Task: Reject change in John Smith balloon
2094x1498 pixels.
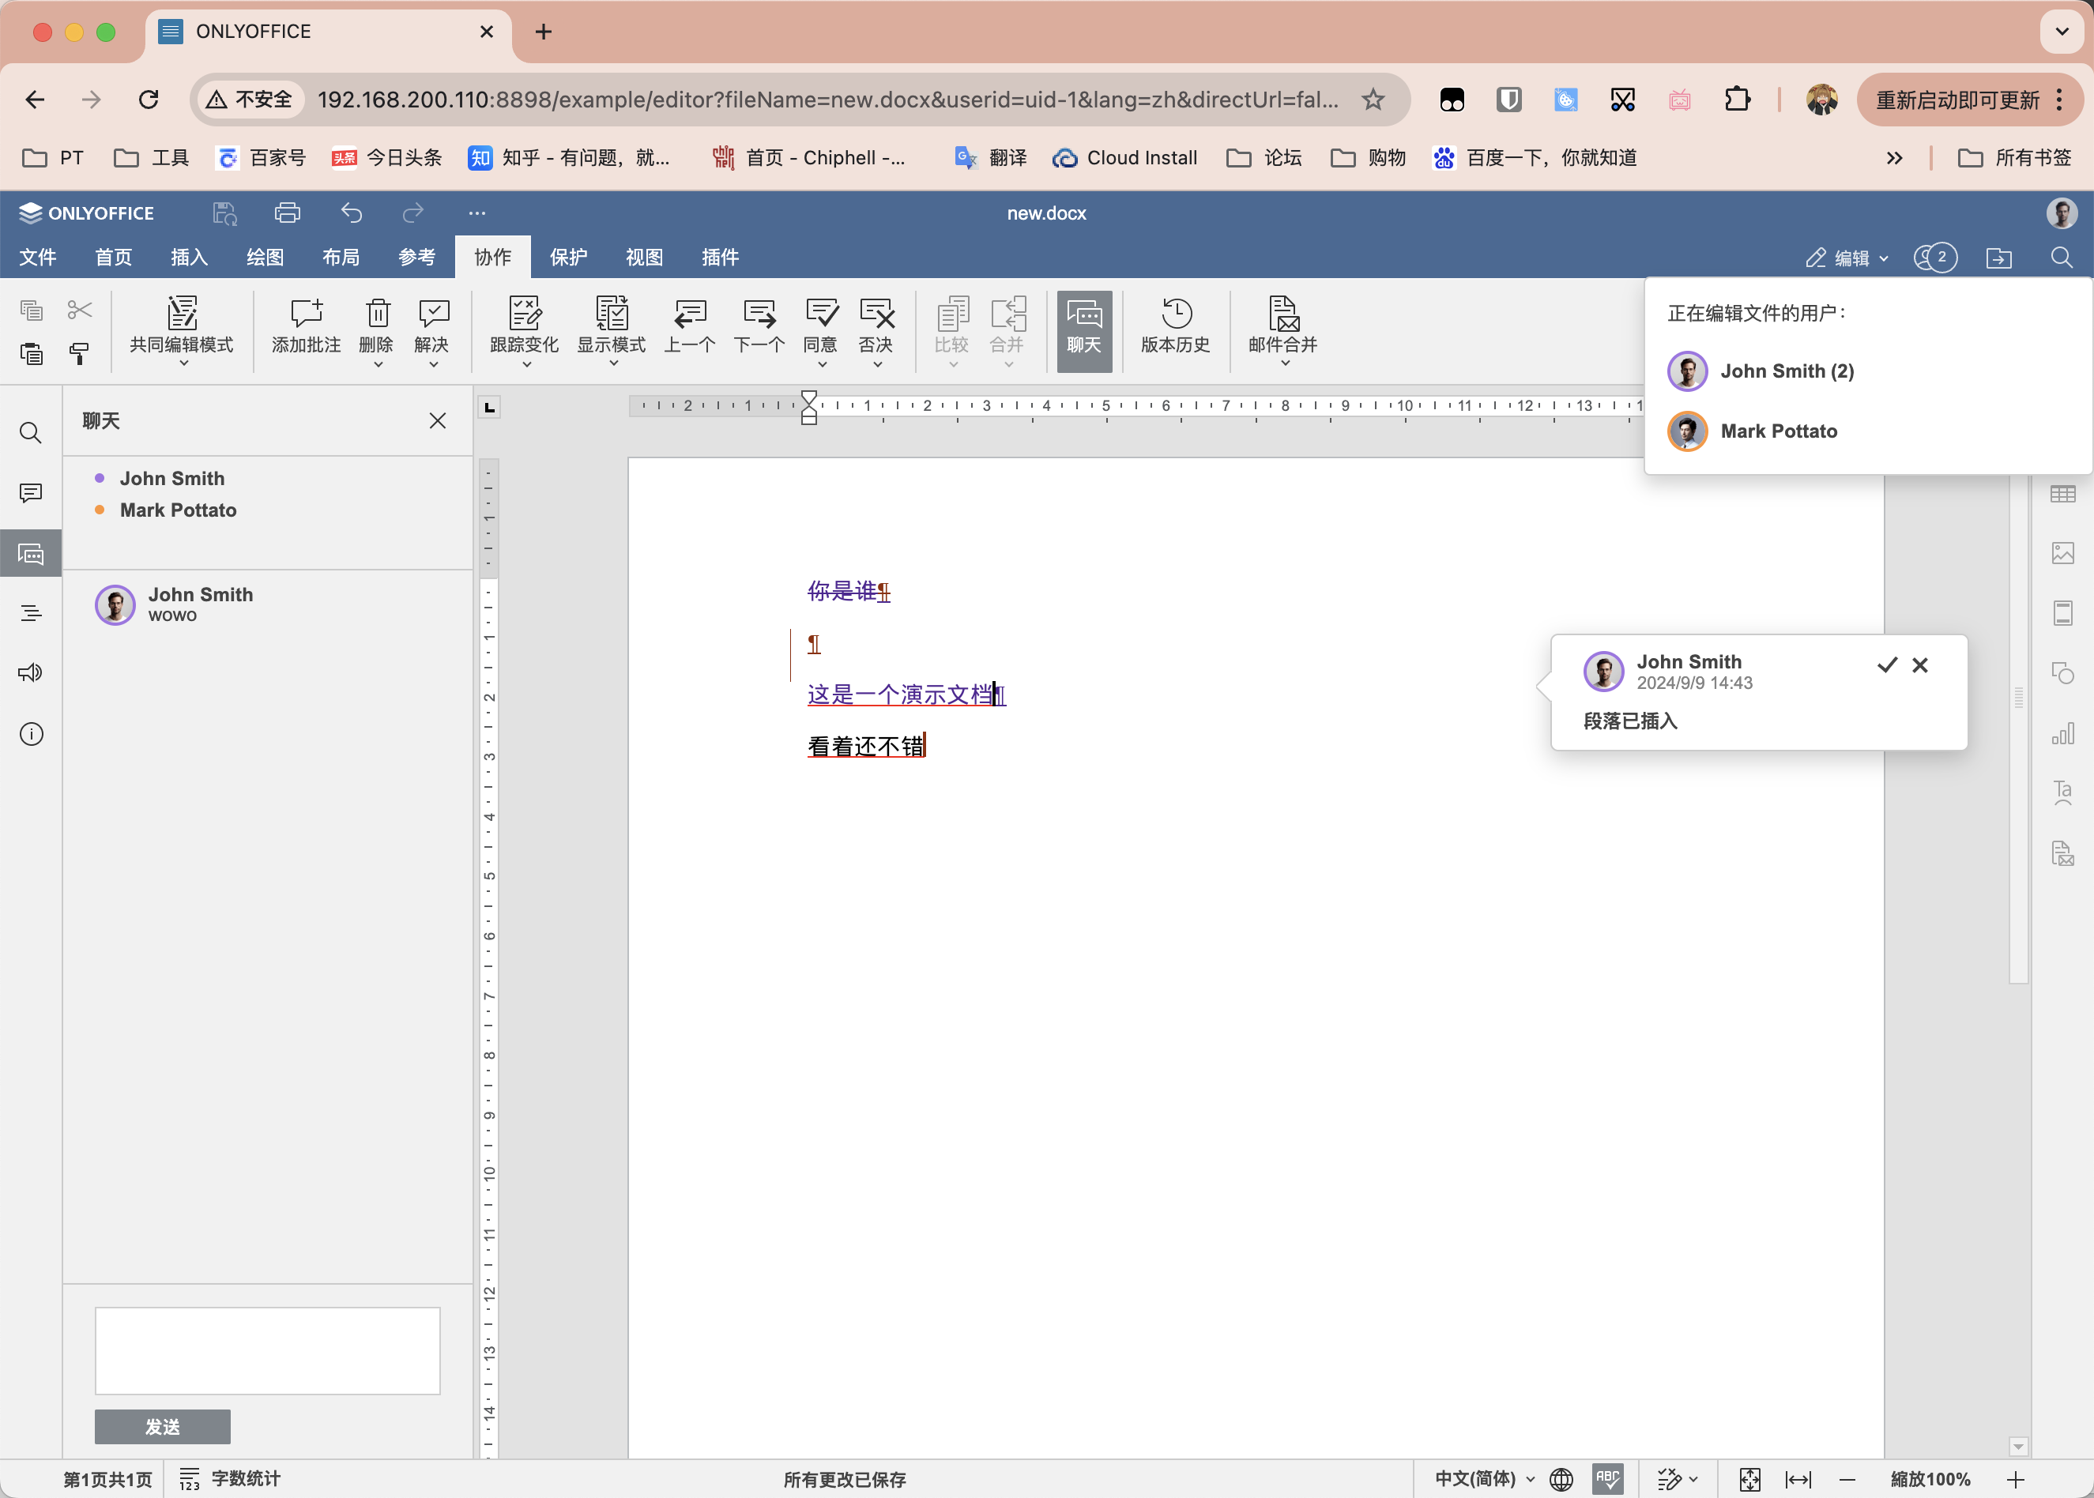Action: coord(1921,665)
